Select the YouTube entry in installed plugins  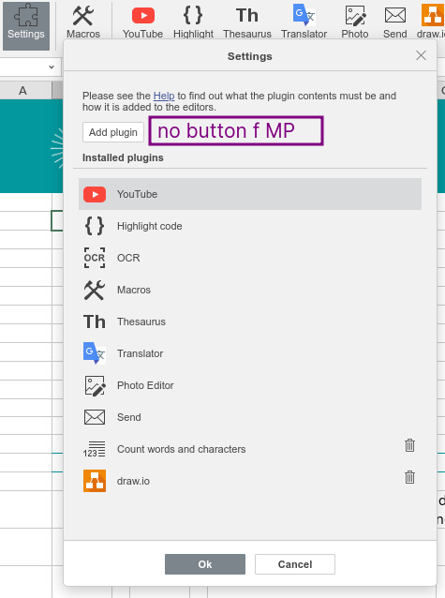(x=250, y=194)
